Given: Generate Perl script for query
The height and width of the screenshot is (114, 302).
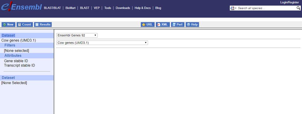Looking at the screenshot, I should click(x=178, y=25).
